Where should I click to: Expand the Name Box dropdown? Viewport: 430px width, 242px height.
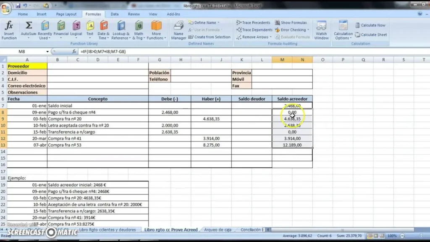tap(47, 52)
